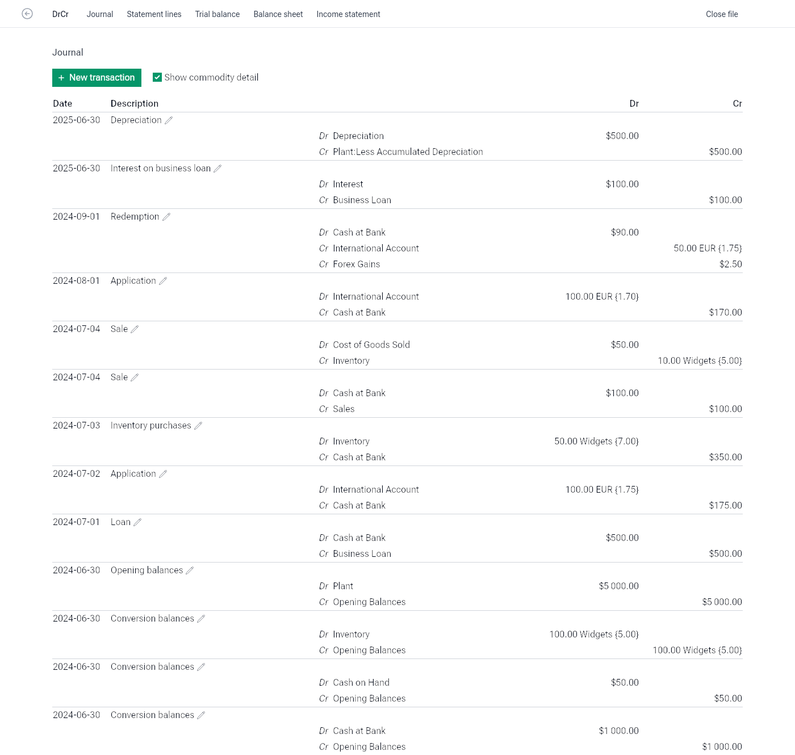The width and height of the screenshot is (795, 755).
Task: Click the $170.00 credit amount
Action: 725,313
